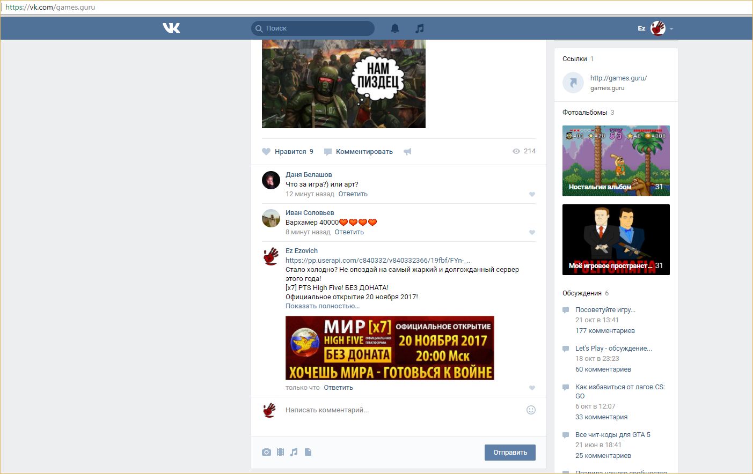Open the music player note icon
753x474 pixels.
[420, 28]
